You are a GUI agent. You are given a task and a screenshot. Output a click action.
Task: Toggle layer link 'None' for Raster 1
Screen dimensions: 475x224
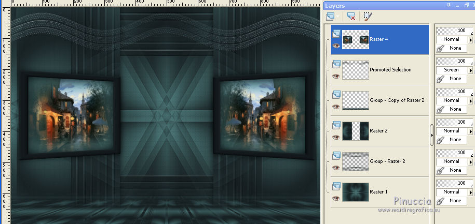tap(452, 200)
